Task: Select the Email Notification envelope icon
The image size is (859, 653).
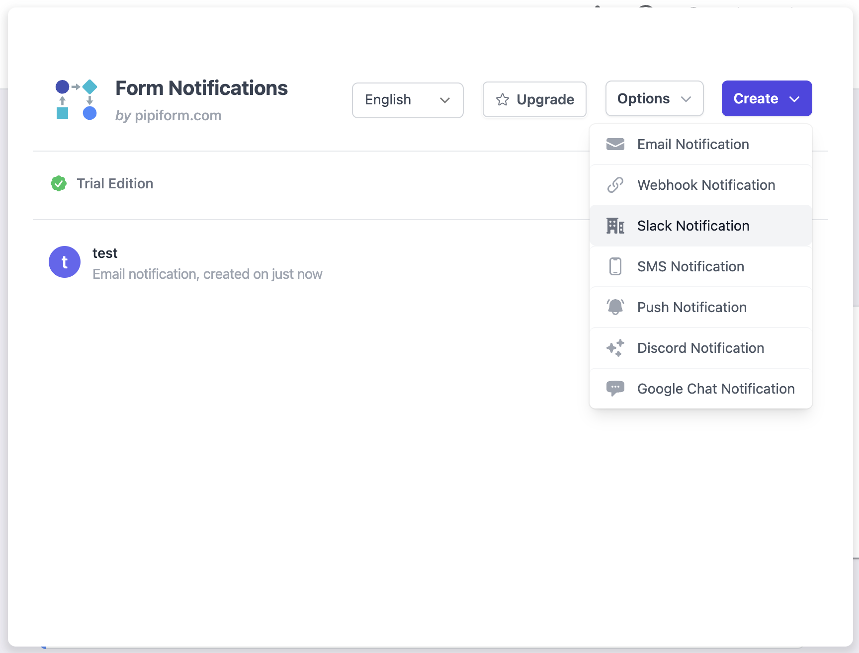Action: (615, 144)
